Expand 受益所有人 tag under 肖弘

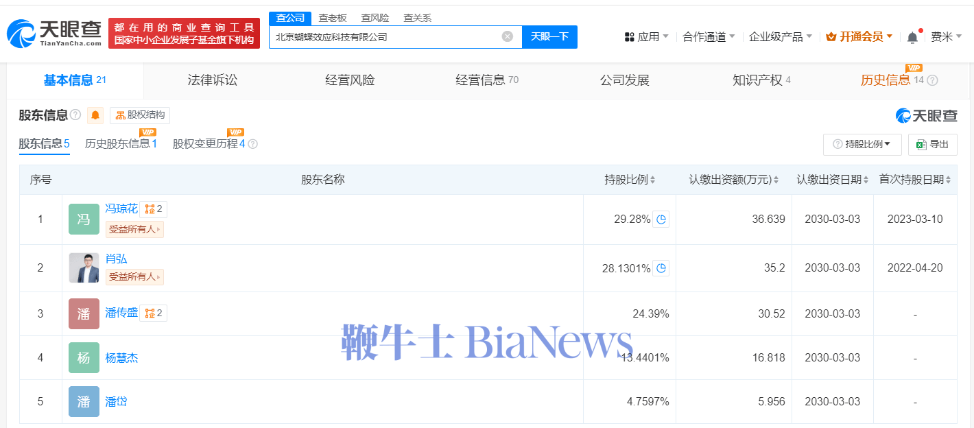(x=134, y=276)
